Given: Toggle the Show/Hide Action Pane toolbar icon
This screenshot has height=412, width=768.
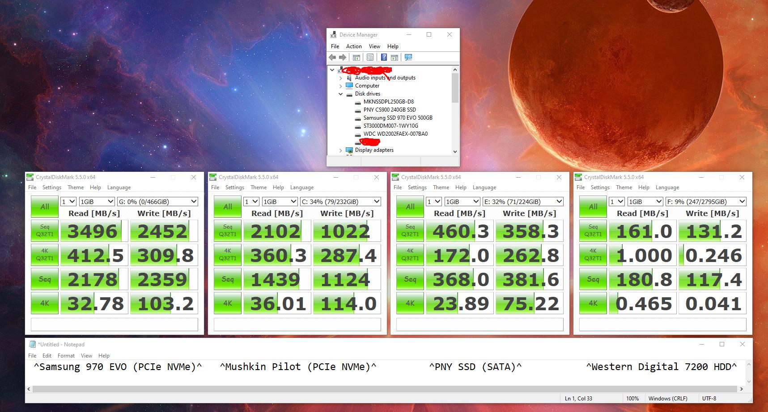Looking at the screenshot, I should point(395,57).
